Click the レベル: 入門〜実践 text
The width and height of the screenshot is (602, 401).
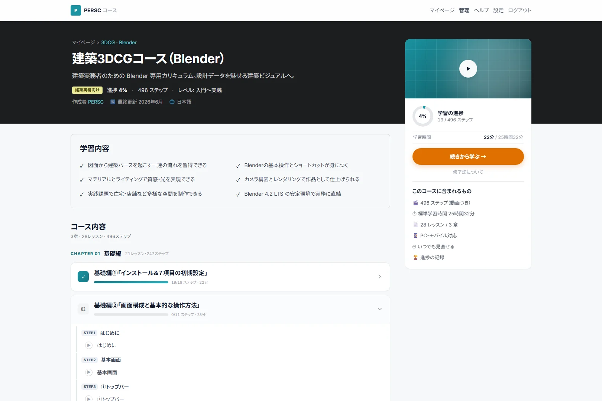[x=200, y=90]
